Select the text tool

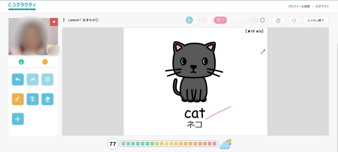33,99
